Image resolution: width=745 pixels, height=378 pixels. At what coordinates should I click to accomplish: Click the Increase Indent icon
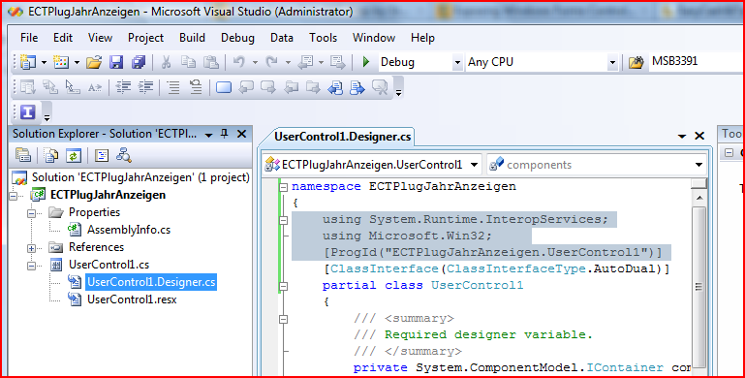(145, 87)
